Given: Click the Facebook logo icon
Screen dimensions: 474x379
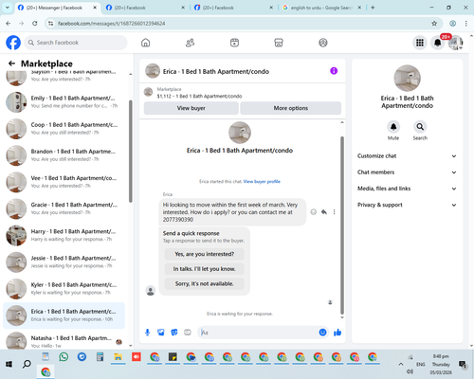Looking at the screenshot, I should coord(13,43).
